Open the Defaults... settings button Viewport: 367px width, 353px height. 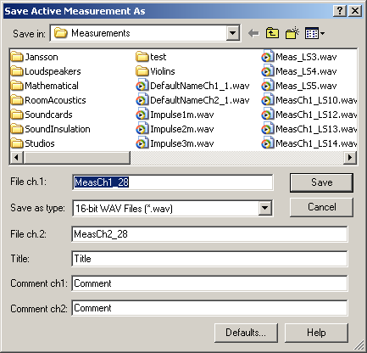tap(246, 333)
